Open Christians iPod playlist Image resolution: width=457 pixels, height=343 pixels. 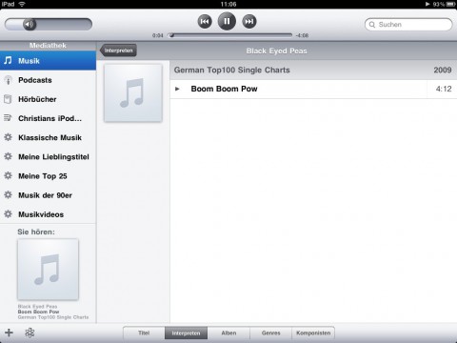[48, 118]
